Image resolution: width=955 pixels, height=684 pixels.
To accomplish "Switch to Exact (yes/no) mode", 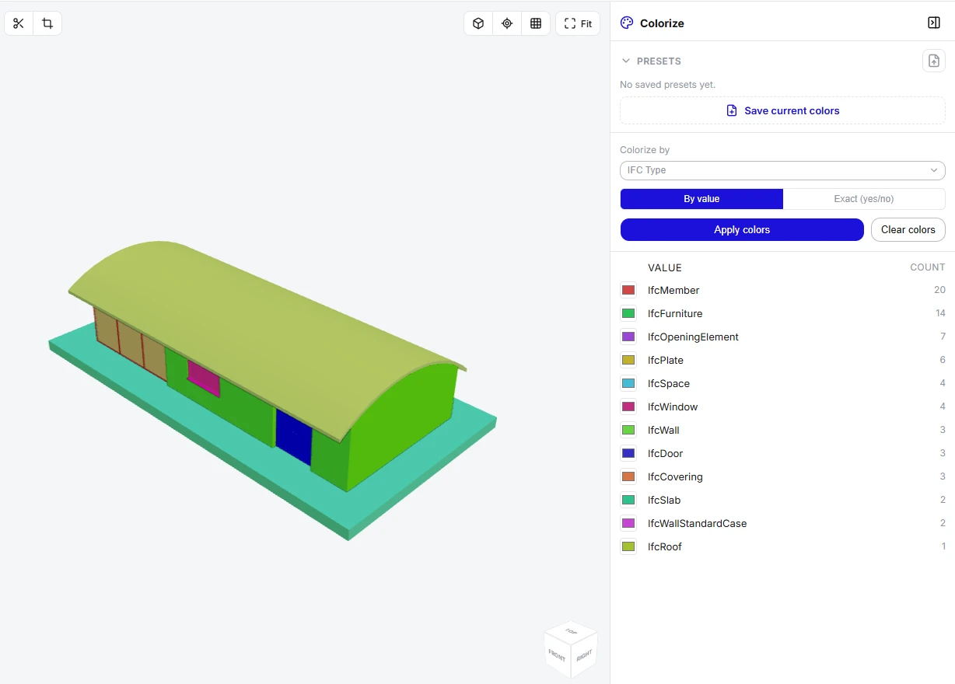I will [864, 199].
